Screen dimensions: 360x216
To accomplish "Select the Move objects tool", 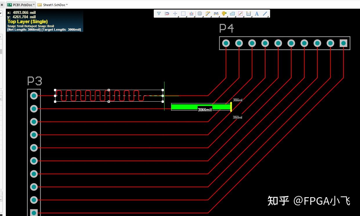I will coord(175,13).
